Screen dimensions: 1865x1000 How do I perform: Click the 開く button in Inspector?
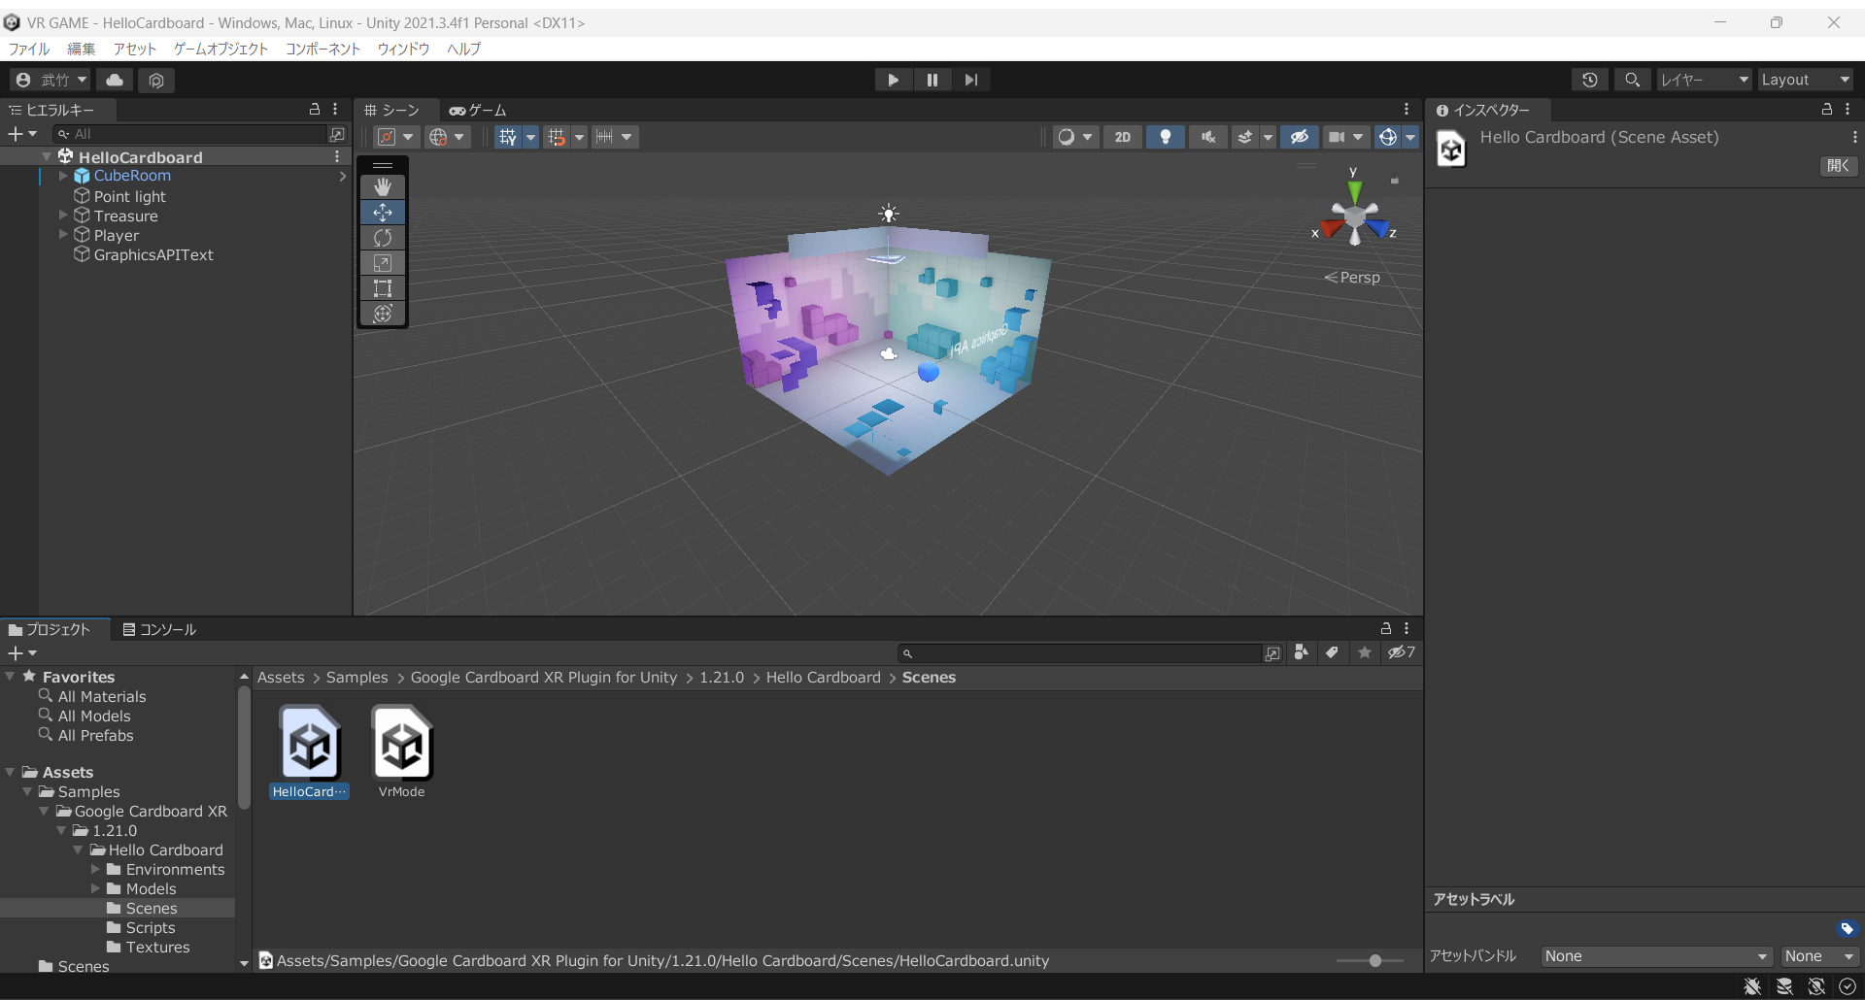(1838, 166)
